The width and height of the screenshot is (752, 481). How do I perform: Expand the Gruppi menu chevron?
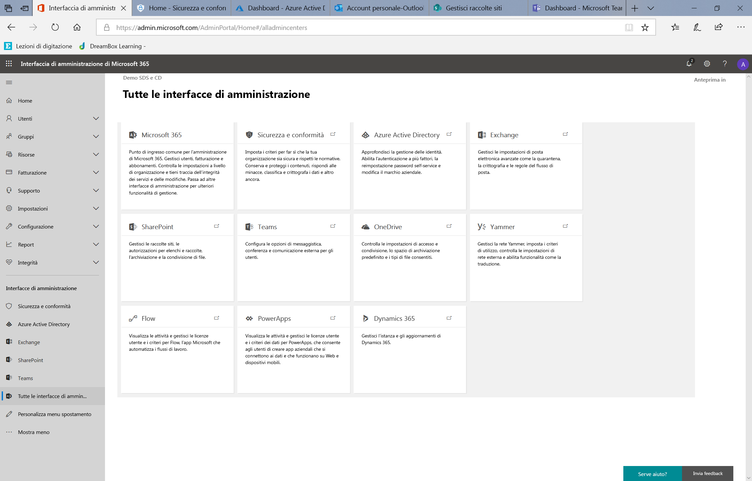[96, 137]
